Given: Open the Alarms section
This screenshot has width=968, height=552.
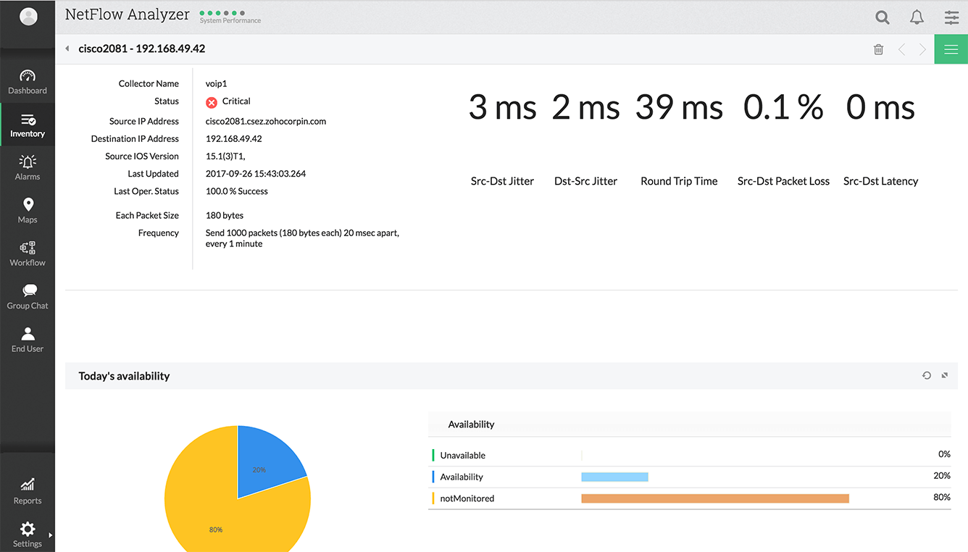Looking at the screenshot, I should (x=28, y=167).
